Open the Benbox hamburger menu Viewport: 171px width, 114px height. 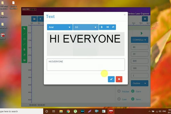coord(145,19)
